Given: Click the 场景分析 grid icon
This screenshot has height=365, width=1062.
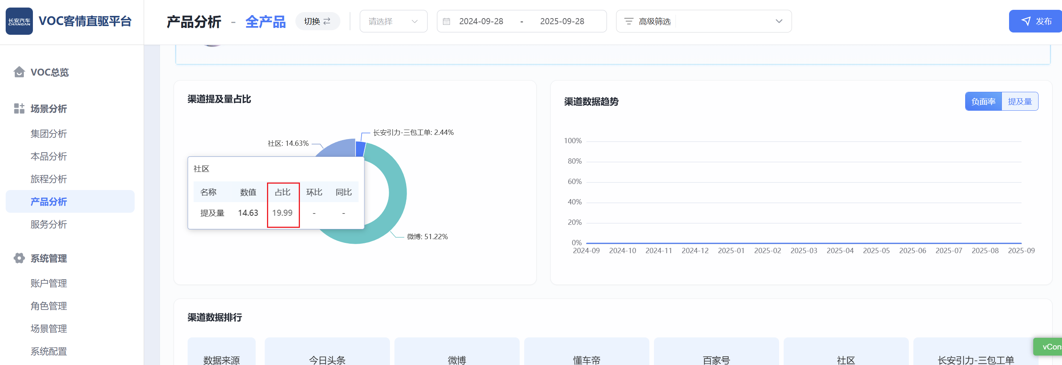Looking at the screenshot, I should click(19, 108).
